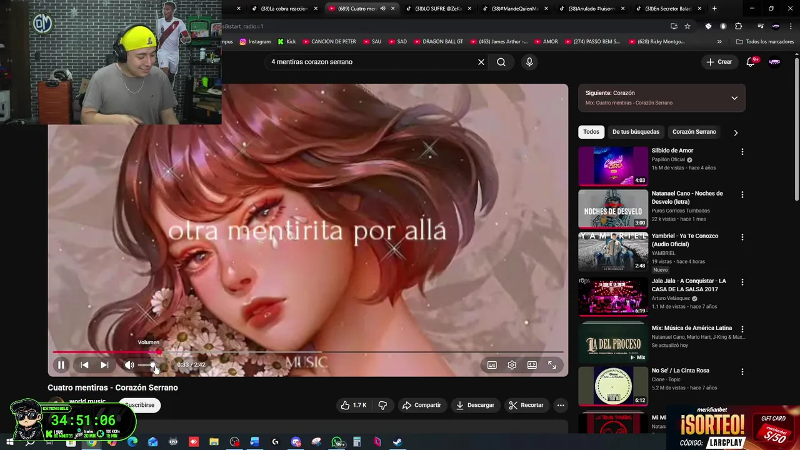800x450 pixels.
Task: Show hidden bookmarks with the chevron
Action: (x=719, y=42)
